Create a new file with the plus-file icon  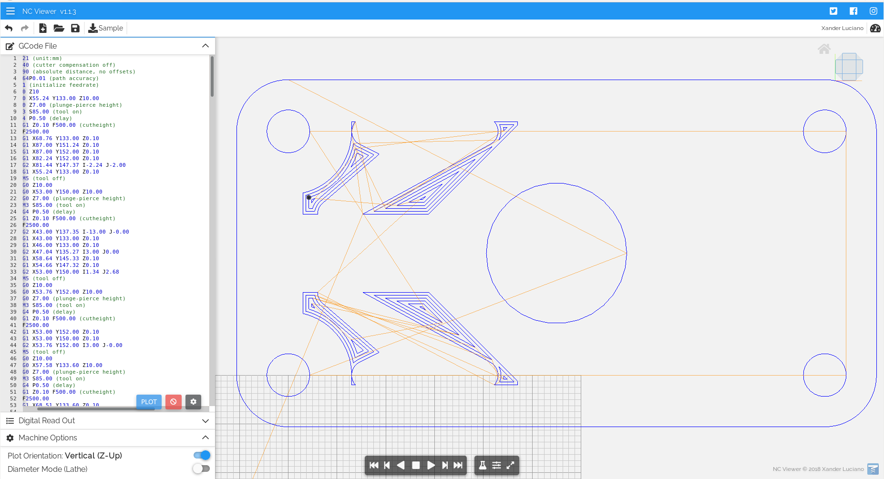tap(43, 28)
